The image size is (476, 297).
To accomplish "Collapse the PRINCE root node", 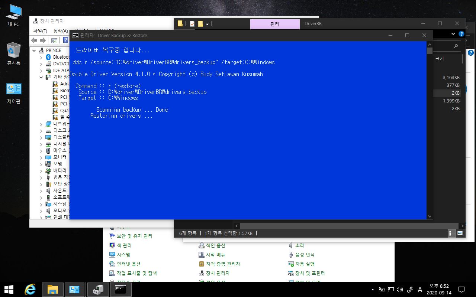I will 34,50.
